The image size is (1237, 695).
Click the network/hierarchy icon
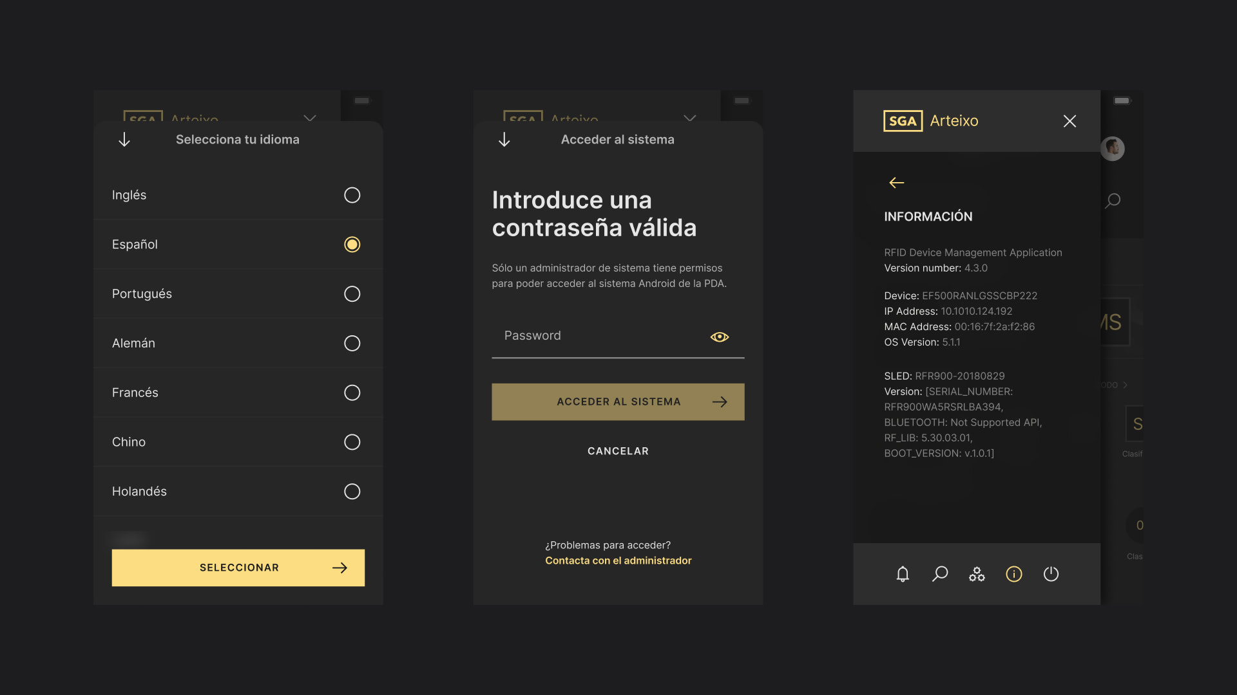click(x=977, y=573)
